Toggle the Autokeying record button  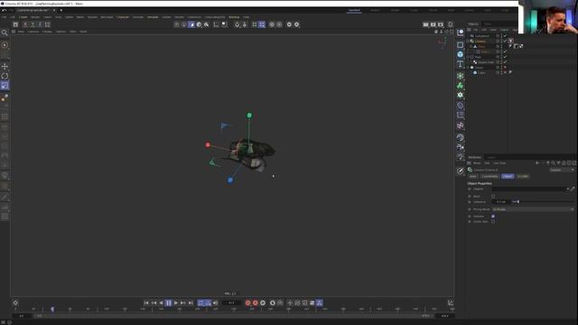point(255,303)
